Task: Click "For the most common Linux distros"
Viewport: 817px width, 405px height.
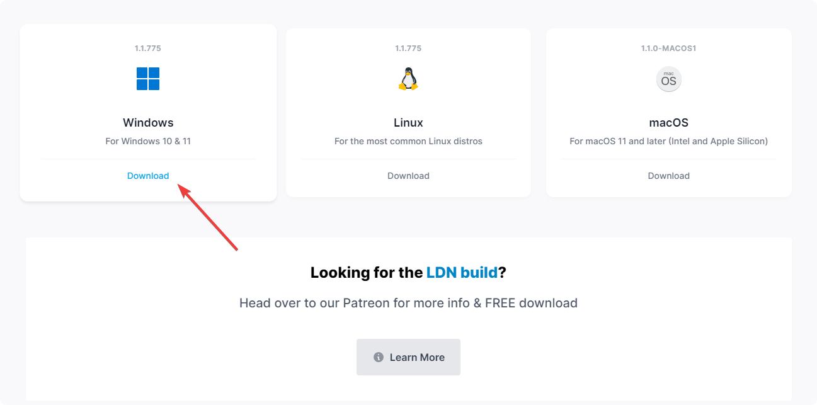Action: pyautogui.click(x=408, y=141)
